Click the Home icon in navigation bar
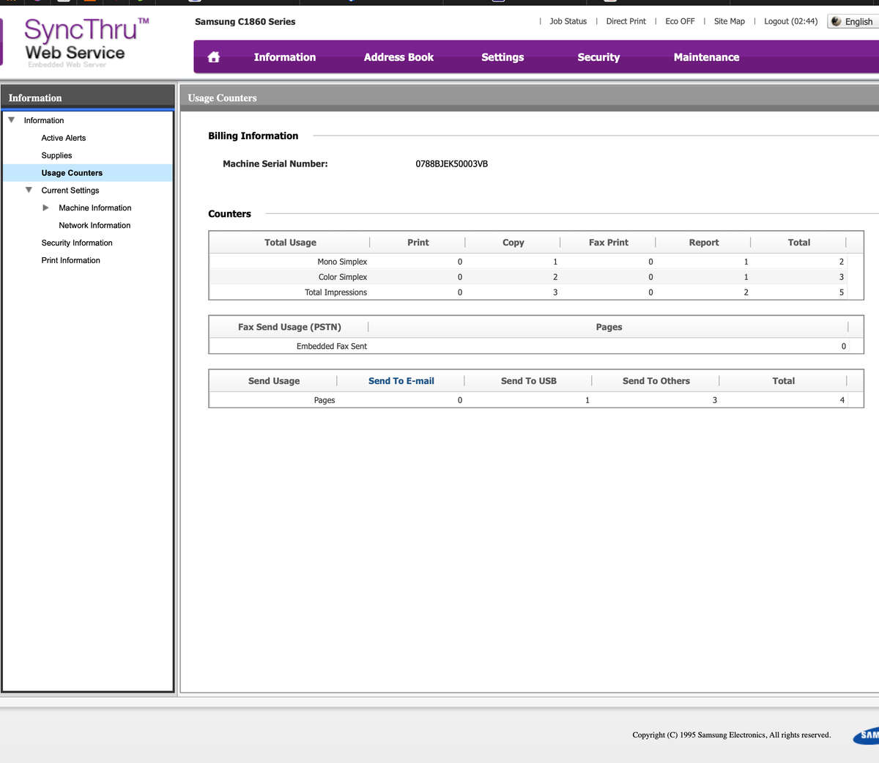 213,57
